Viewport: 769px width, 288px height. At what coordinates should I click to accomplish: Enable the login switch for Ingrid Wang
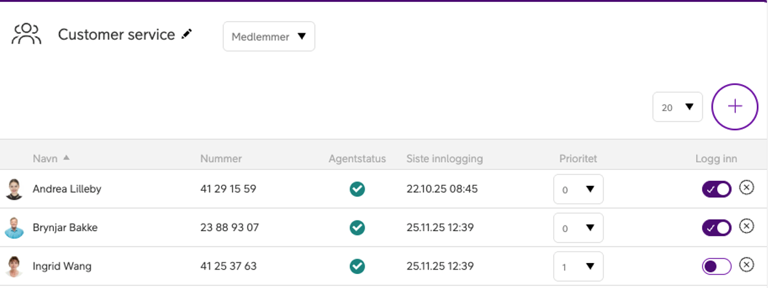[x=716, y=266]
